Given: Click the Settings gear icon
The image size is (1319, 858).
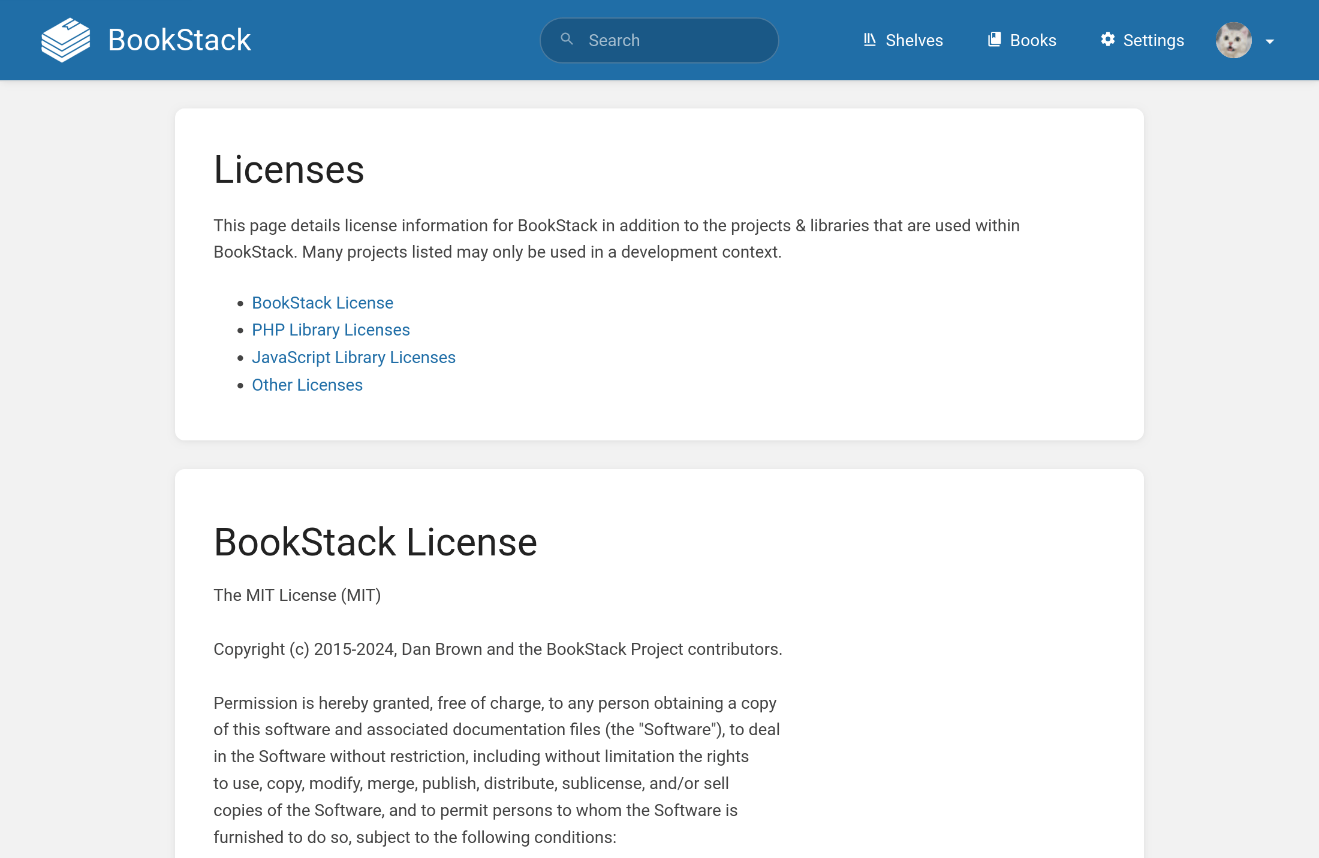Looking at the screenshot, I should [1108, 40].
